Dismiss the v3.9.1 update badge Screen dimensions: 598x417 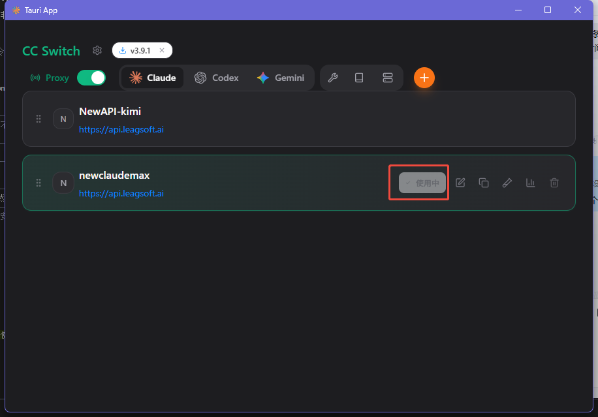162,50
